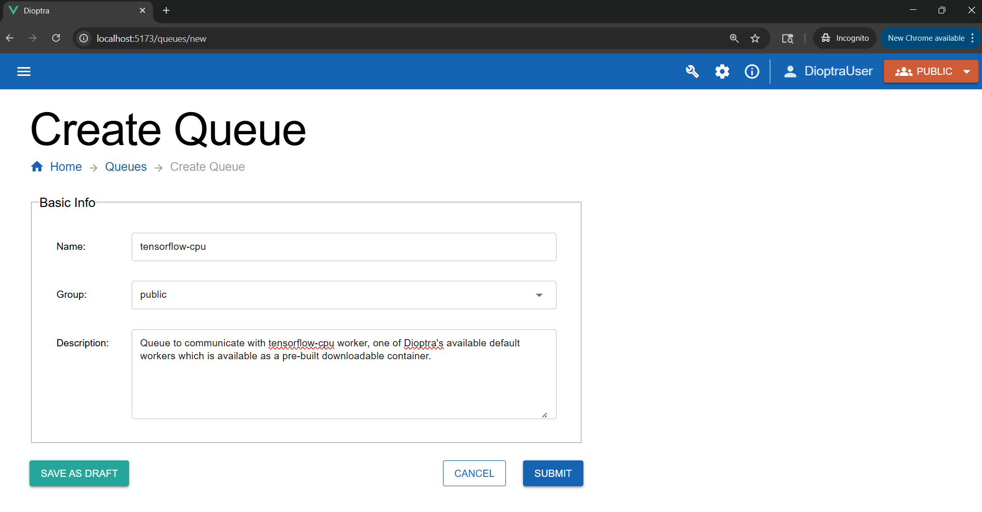Viewport: 982px width, 512px height.
Task: Click the SAVE AS DRAFT button
Action: pos(79,473)
